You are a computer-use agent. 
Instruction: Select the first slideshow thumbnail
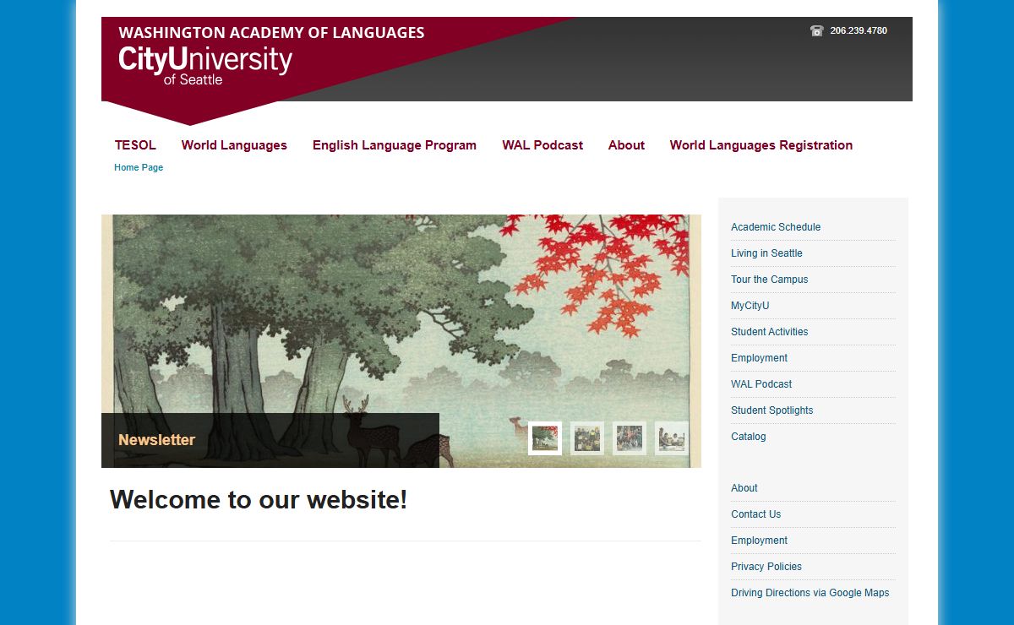coord(545,438)
